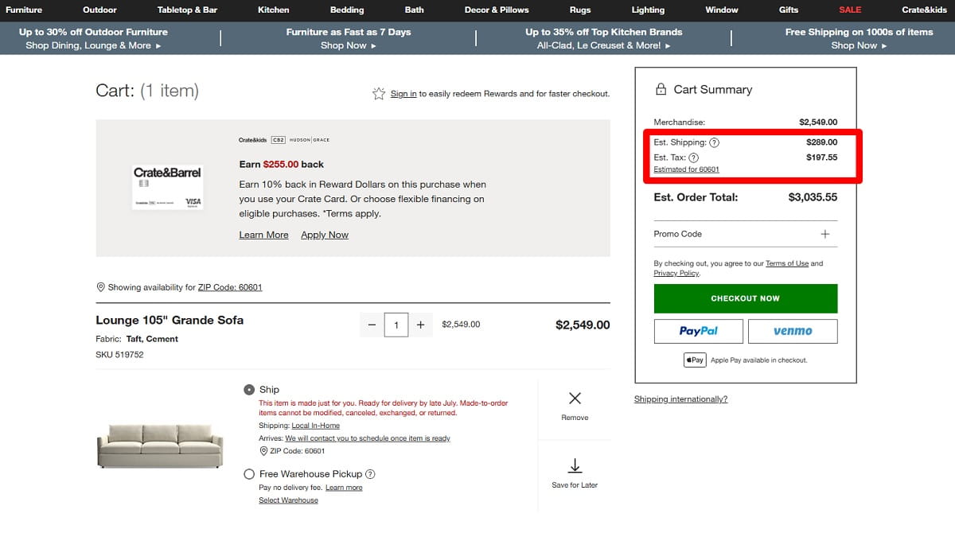Open the Lighting menu
This screenshot has height=533, width=955.
point(648,10)
